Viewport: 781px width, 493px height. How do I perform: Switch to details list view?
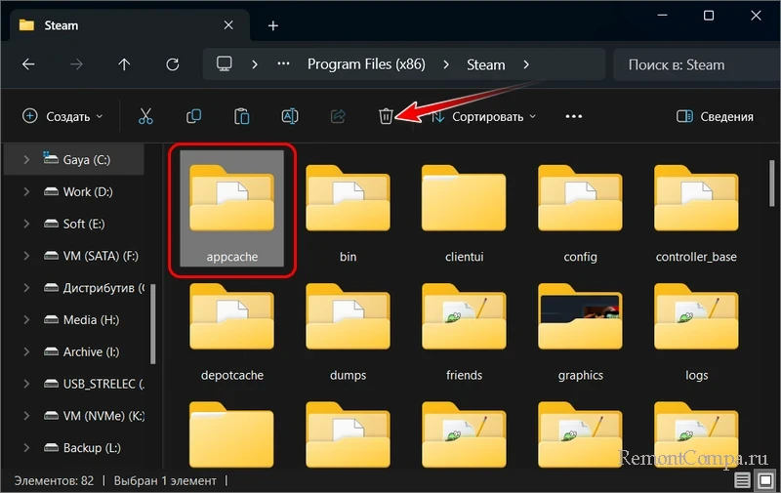pos(743,481)
